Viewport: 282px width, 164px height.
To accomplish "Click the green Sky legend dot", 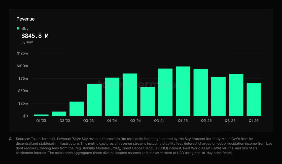I will 18,28.
